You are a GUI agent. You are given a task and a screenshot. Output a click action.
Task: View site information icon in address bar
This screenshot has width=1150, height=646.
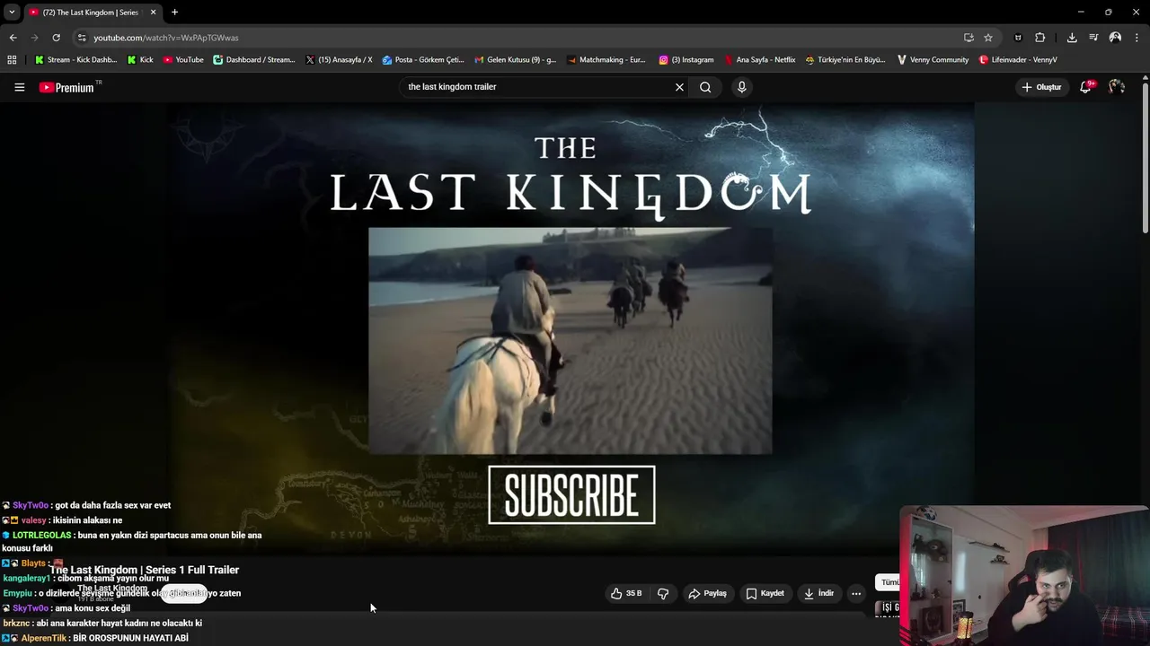click(x=82, y=38)
